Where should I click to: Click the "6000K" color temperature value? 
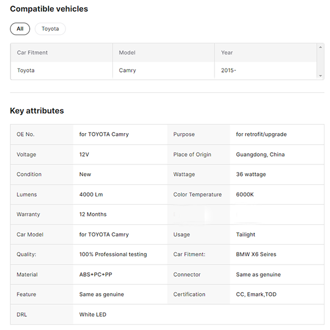tap(245, 195)
